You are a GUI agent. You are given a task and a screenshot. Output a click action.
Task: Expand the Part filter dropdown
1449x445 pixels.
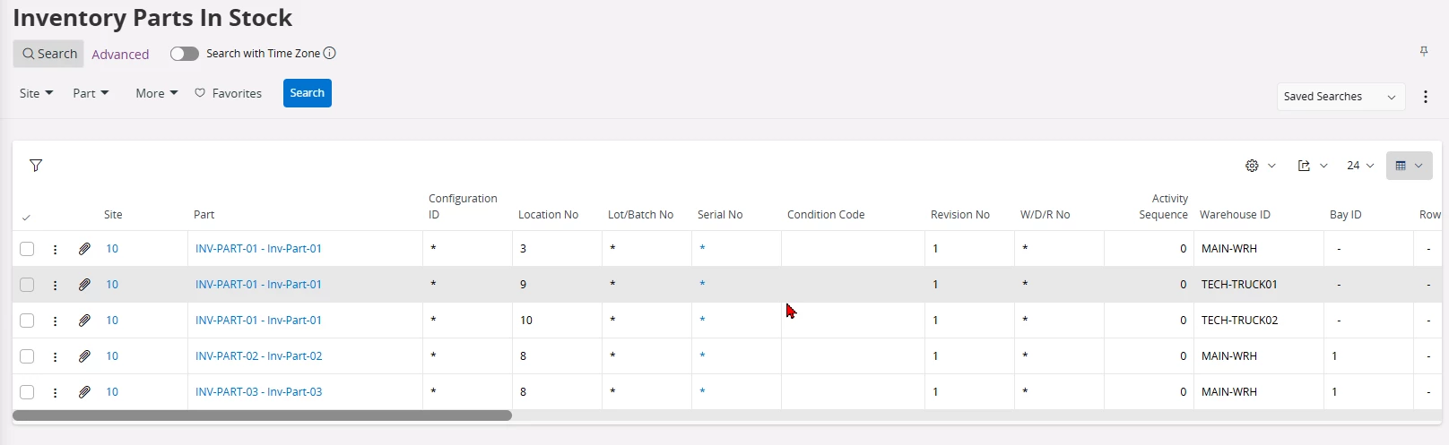91,93
